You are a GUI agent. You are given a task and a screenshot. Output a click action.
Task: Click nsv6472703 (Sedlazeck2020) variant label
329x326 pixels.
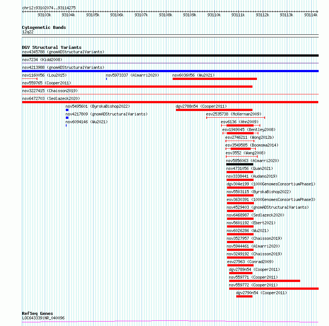coord(51,98)
